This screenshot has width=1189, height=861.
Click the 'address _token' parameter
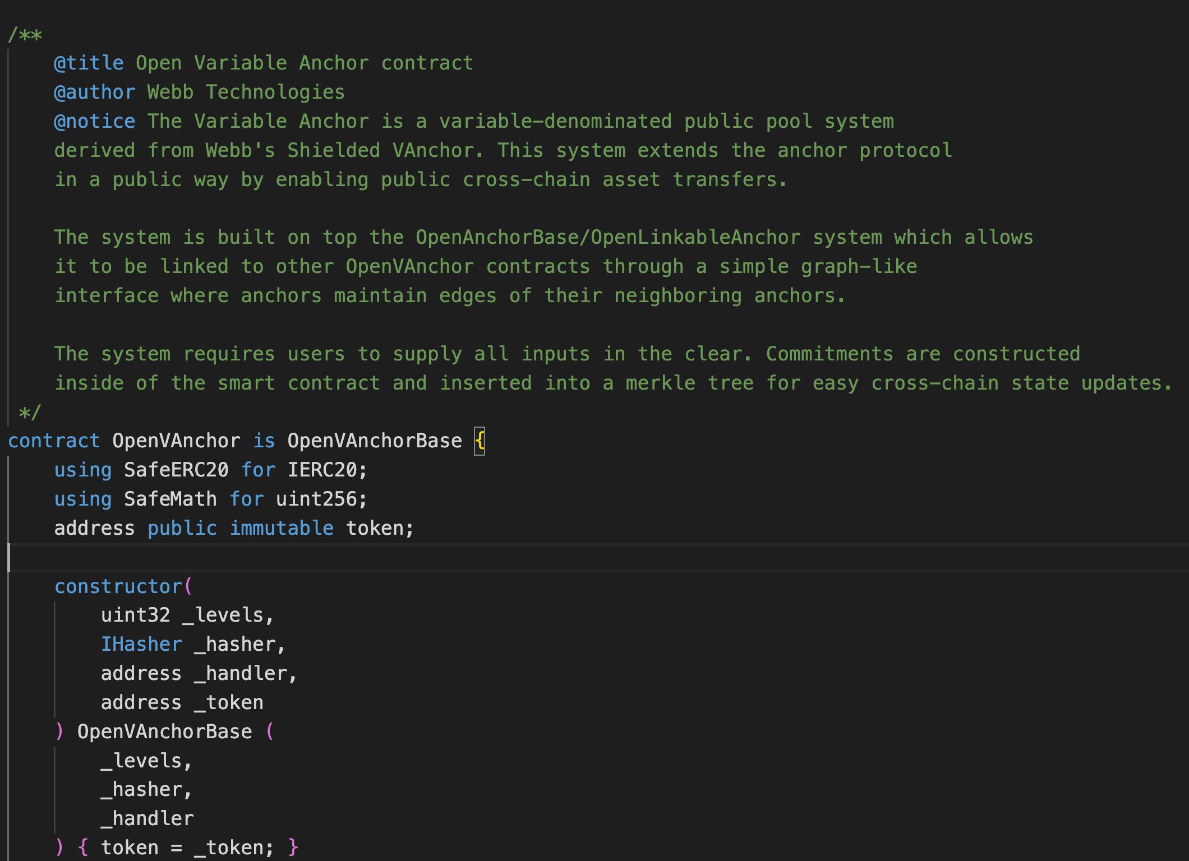(182, 703)
